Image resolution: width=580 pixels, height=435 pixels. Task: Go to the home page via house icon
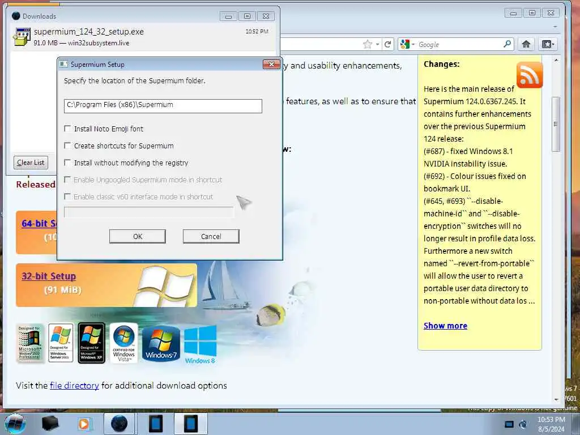pyautogui.click(x=526, y=44)
